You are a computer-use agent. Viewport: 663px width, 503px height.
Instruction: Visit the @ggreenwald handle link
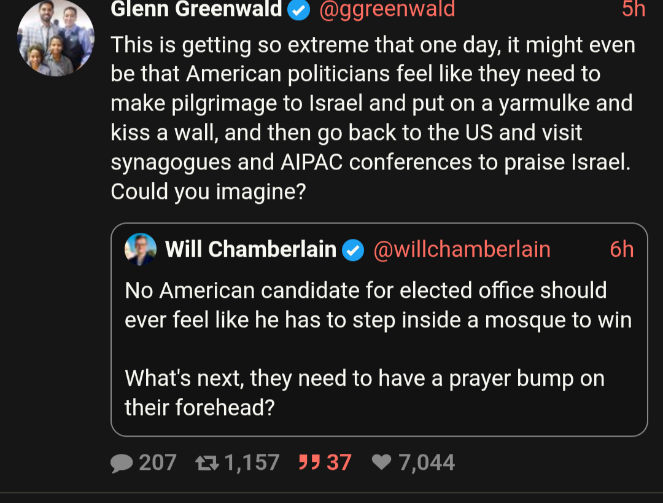click(387, 9)
